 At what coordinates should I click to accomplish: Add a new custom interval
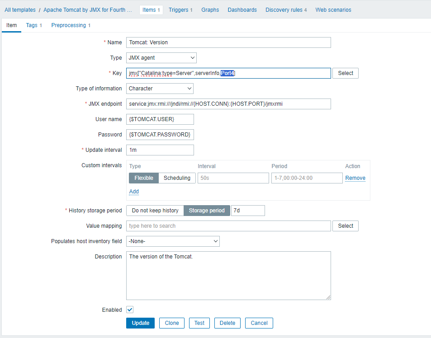[x=134, y=192]
